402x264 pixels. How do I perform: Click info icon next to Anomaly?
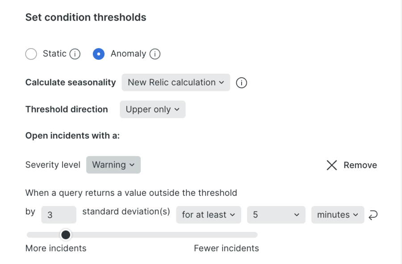point(155,54)
